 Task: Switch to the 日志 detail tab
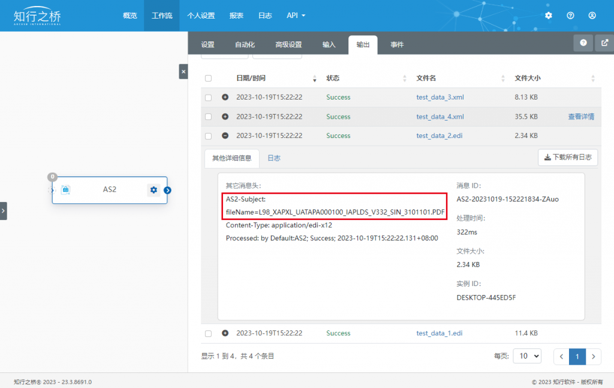pos(273,158)
